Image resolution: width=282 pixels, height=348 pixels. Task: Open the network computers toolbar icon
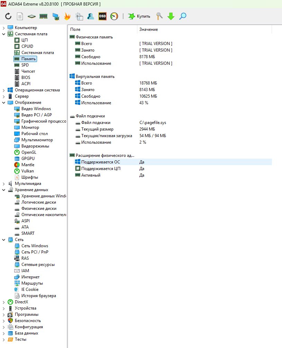(55, 16)
